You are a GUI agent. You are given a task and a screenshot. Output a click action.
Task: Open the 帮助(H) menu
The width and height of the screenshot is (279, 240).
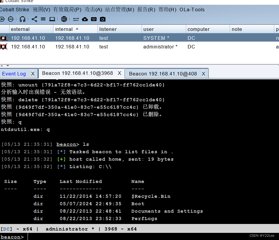(167, 10)
